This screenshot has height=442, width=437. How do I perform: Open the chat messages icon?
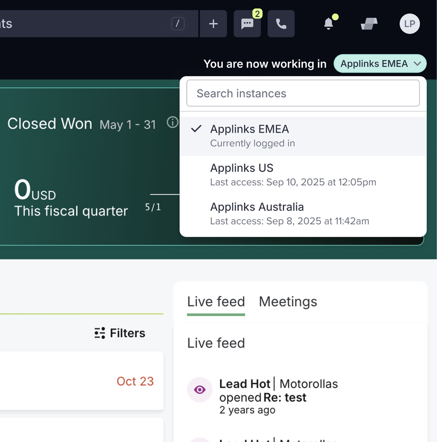(x=247, y=24)
